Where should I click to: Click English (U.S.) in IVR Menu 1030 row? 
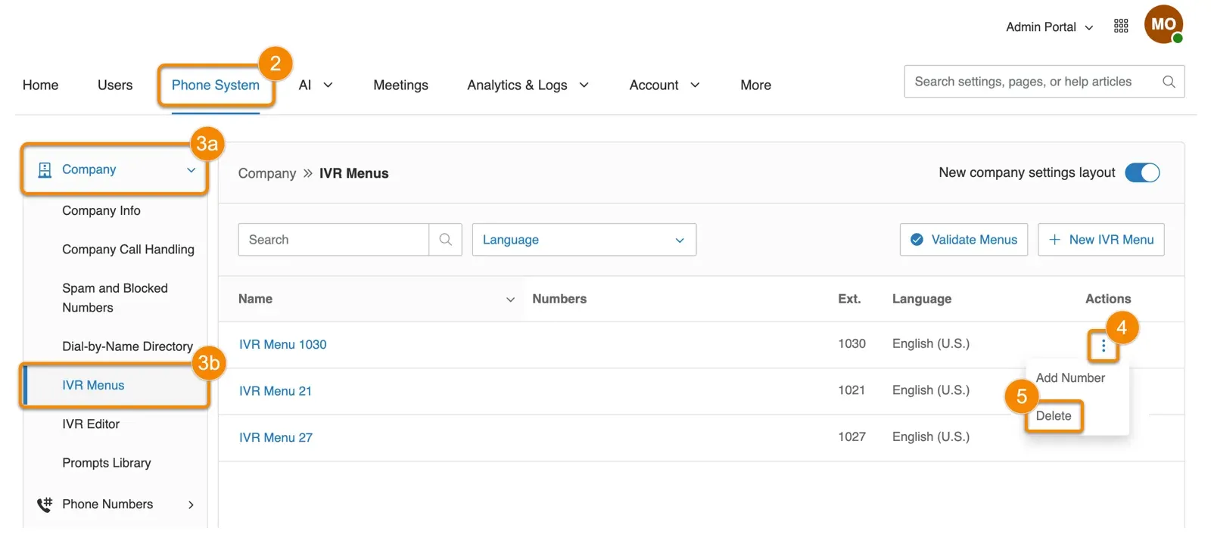930,343
